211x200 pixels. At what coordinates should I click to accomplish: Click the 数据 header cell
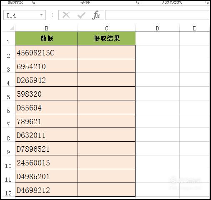click(46, 38)
